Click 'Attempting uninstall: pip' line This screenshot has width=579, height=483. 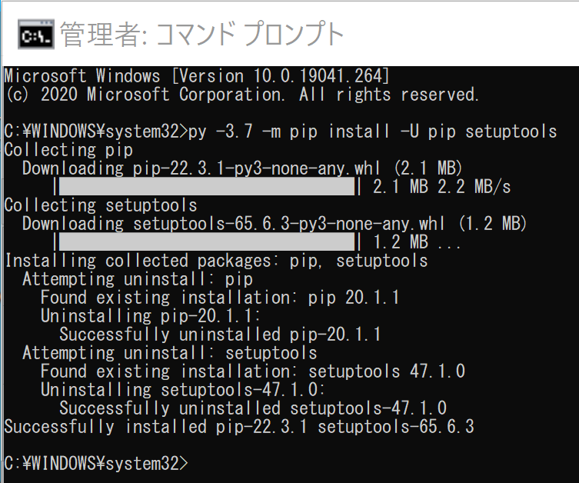tap(138, 279)
